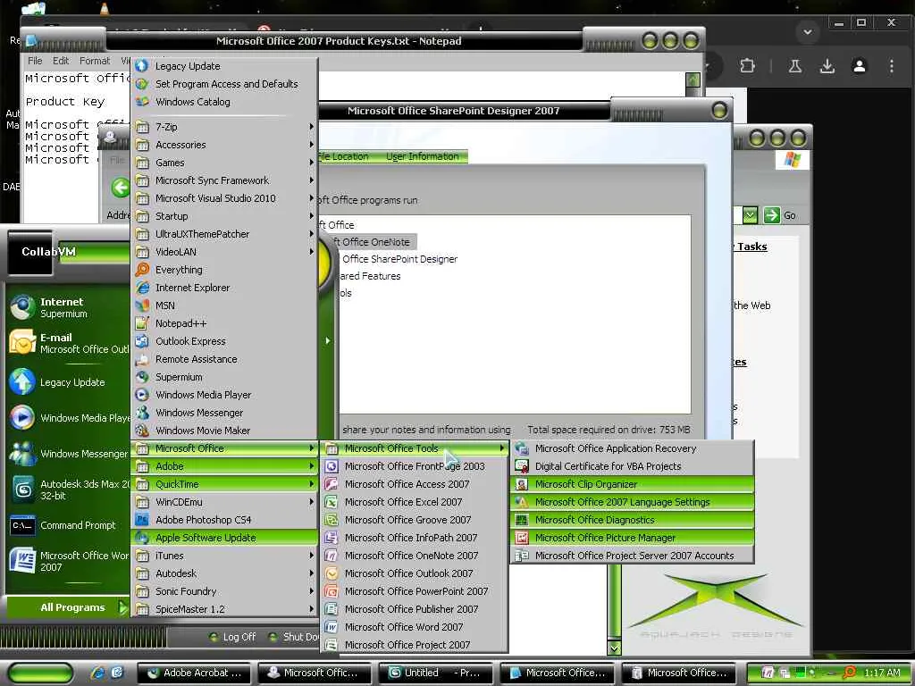Run Microsoft Office Diagnostics
This screenshot has width=915, height=686.
(x=633, y=520)
